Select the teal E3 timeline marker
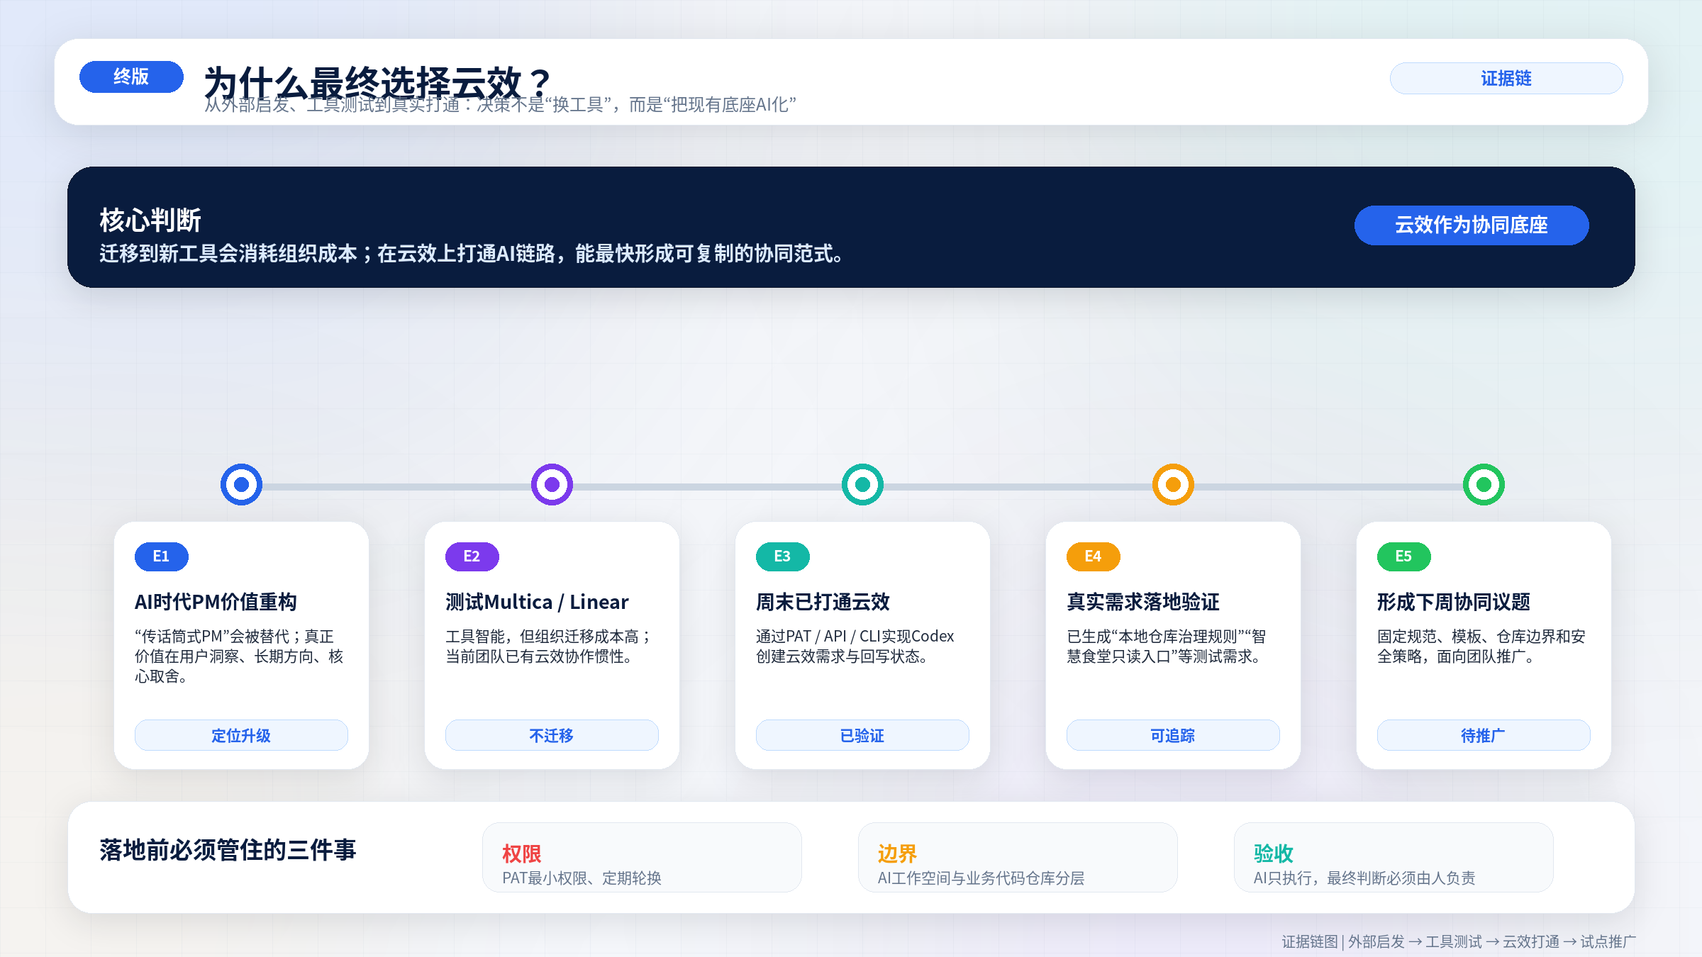 click(862, 485)
